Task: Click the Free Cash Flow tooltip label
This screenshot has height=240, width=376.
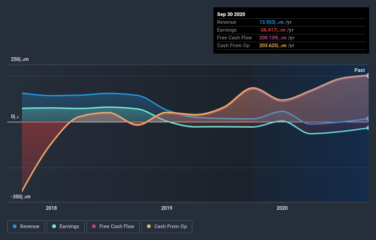Action: point(234,38)
